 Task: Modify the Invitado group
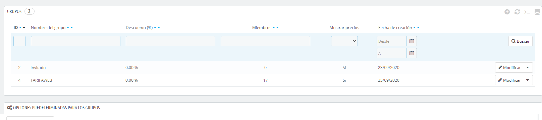tap(509, 68)
